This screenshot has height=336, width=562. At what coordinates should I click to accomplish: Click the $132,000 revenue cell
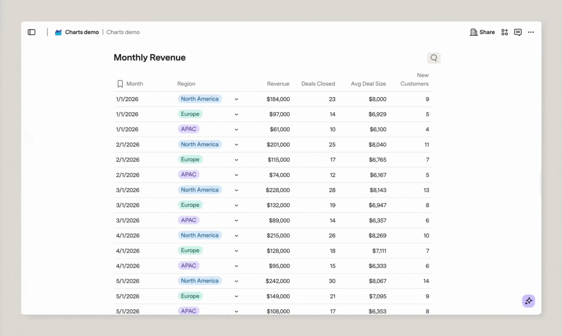pyautogui.click(x=278, y=205)
